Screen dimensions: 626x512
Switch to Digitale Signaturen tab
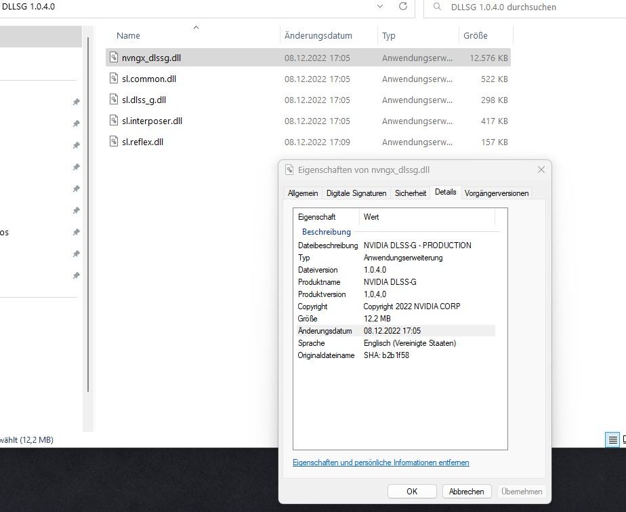tap(356, 193)
